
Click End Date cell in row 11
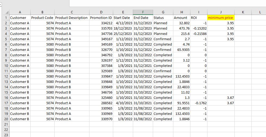[143, 71]
